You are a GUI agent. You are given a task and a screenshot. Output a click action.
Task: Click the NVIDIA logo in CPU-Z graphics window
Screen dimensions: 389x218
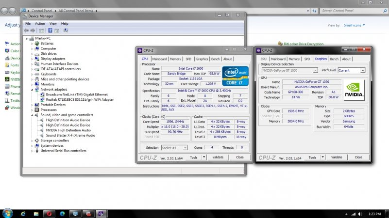tap(354, 90)
